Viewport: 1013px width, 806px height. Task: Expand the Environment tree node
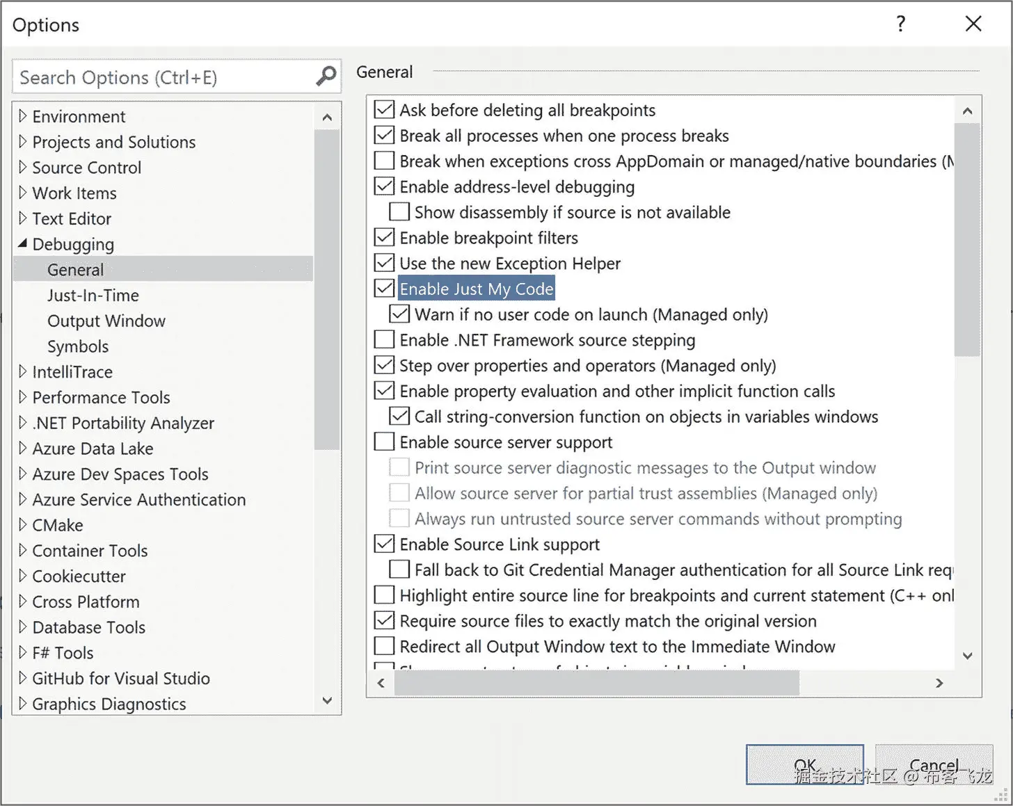point(22,116)
